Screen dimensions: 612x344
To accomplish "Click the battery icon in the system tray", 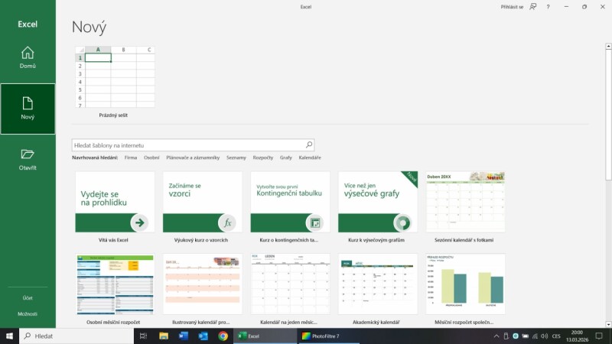I will tap(526, 336).
